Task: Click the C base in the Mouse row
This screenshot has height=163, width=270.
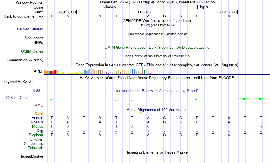Action: 148,127
